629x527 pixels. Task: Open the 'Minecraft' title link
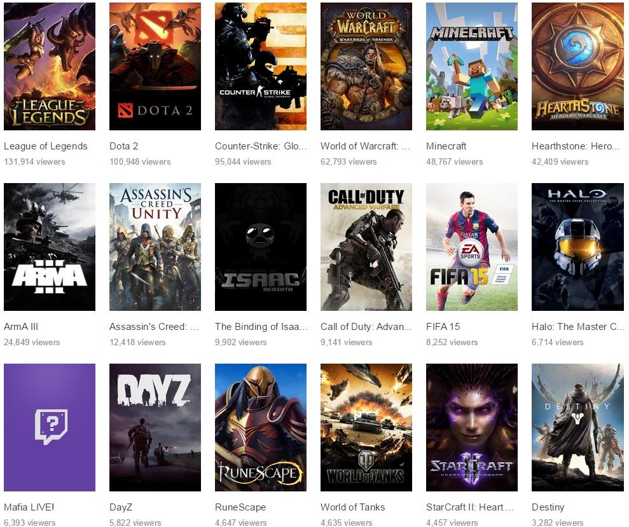(x=446, y=146)
